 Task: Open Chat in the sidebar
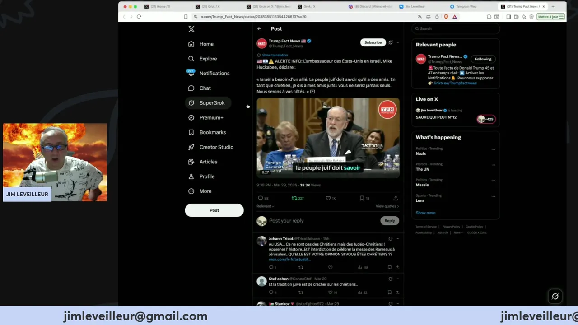tap(200, 88)
